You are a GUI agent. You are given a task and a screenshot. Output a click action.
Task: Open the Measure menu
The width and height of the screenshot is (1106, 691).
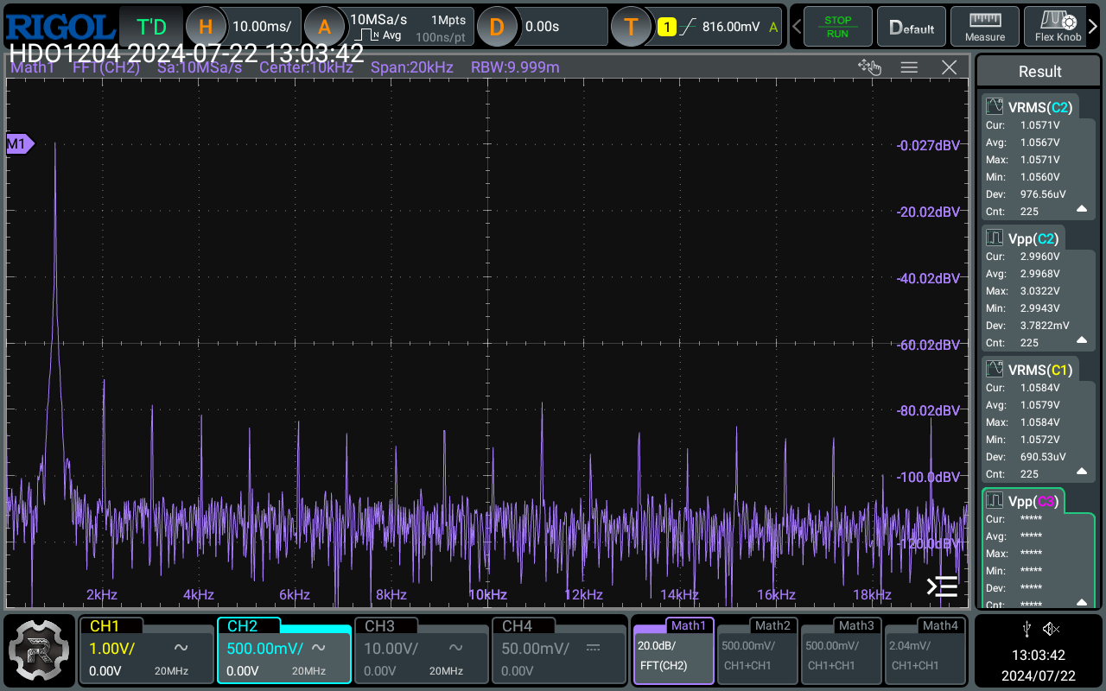coord(985,27)
